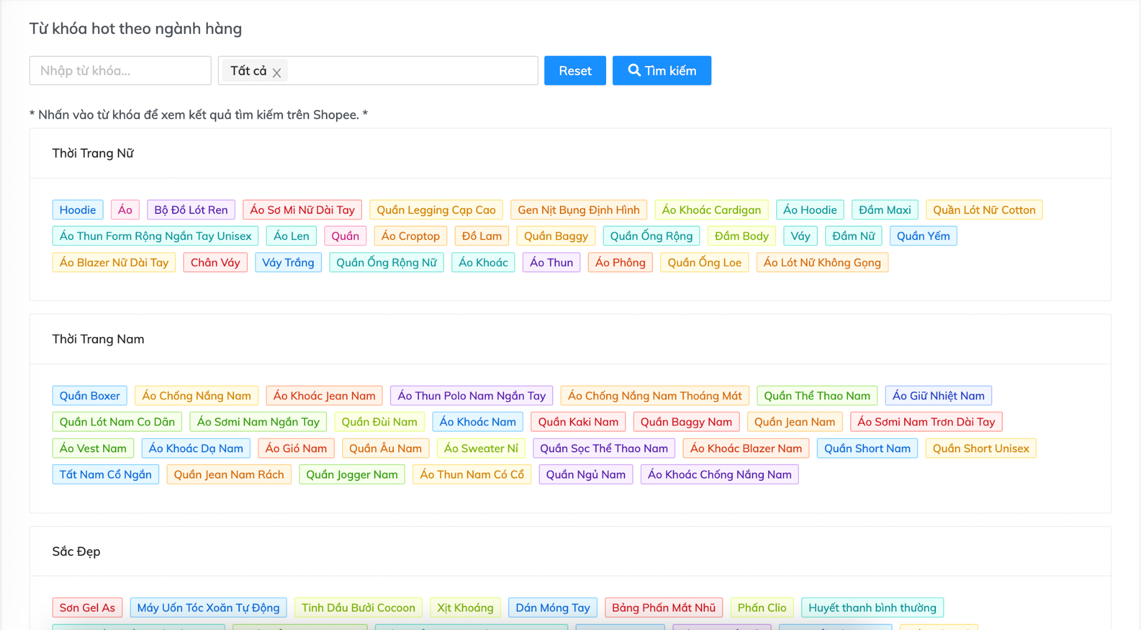This screenshot has width=1141, height=630.
Task: Open the category selection dropdown field
Action: [411, 71]
